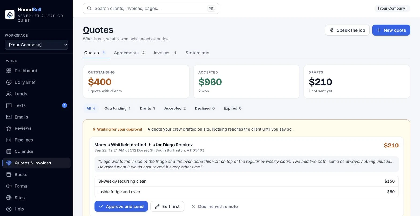The width and height of the screenshot is (420, 216).
Task: Open the Pipelines page
Action: [x=36, y=140]
